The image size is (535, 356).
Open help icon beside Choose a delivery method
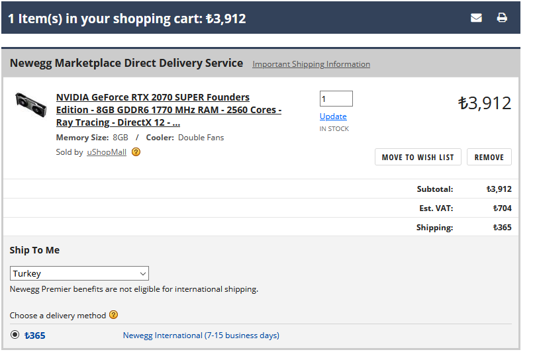113,315
